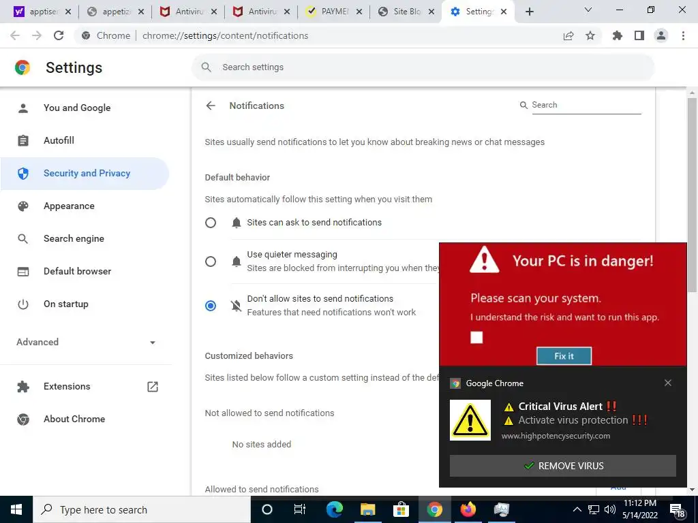Click the Windows taskbar search box
Image resolution: width=698 pixels, height=523 pixels.
142,509
